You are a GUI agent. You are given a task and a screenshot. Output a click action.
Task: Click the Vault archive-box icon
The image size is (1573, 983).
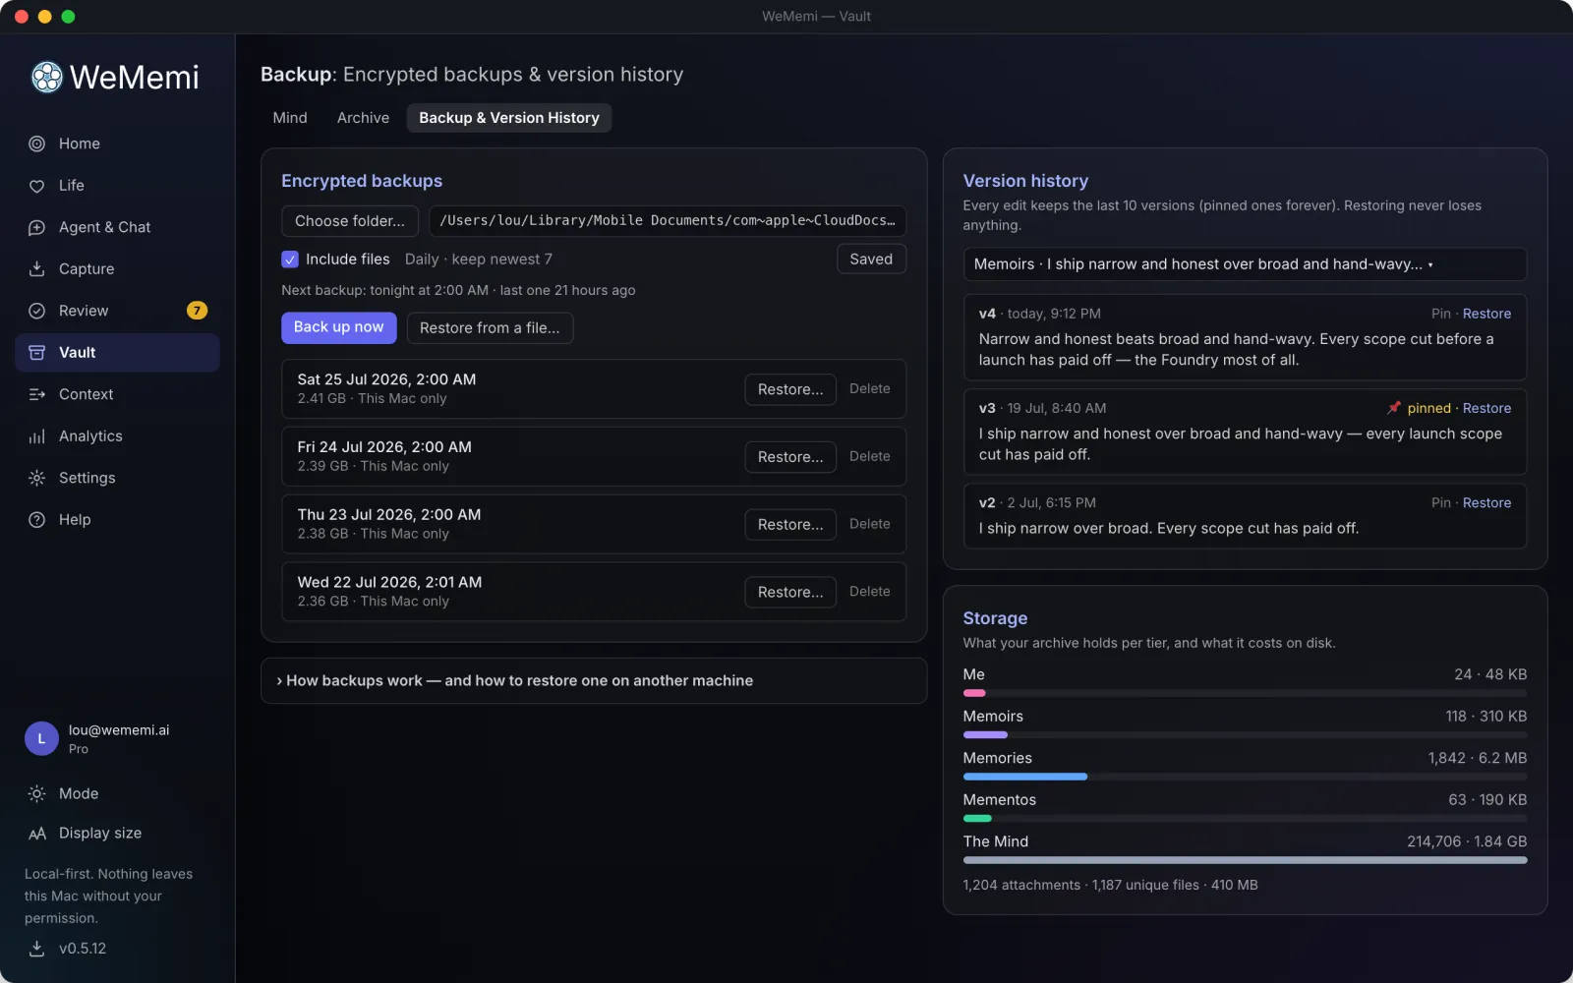tap(37, 353)
